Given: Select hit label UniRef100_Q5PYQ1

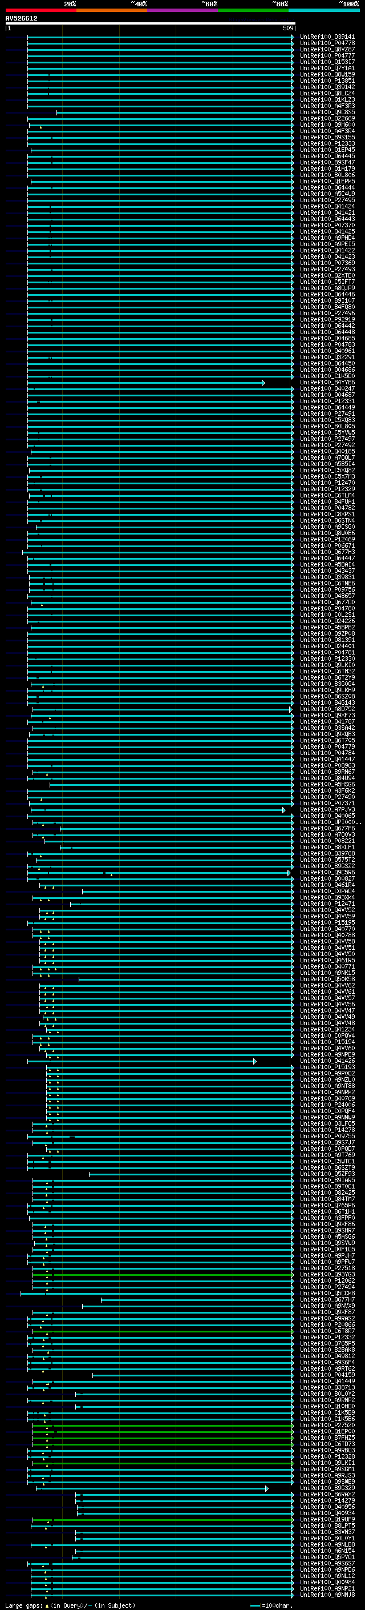Looking at the screenshot, I should click(x=327, y=1557).
